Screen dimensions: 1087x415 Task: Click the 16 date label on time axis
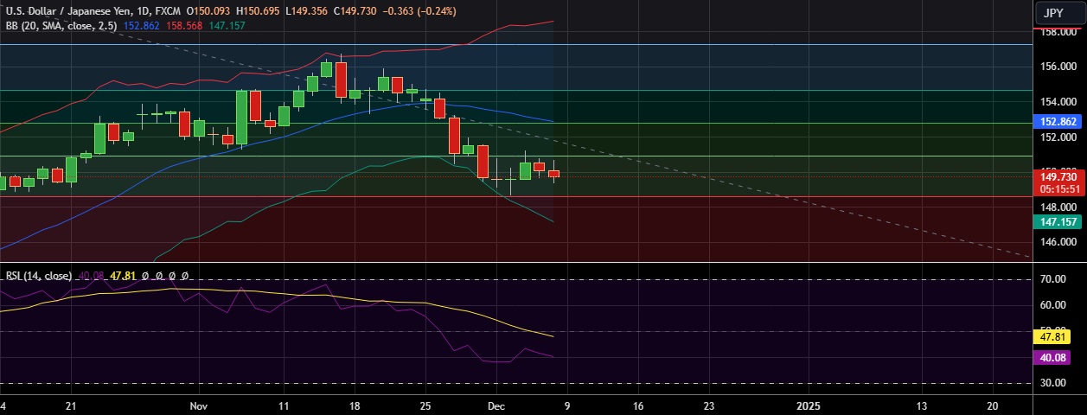pyautogui.click(x=637, y=405)
